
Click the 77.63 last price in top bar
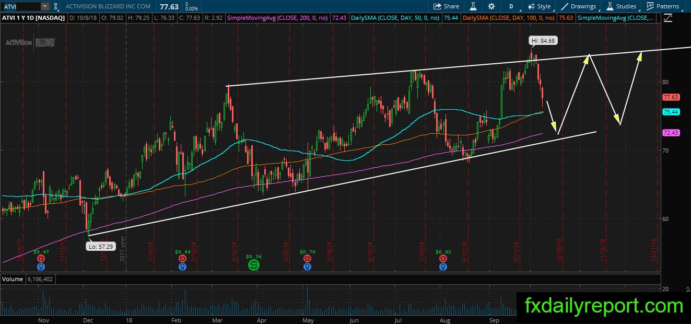170,6
